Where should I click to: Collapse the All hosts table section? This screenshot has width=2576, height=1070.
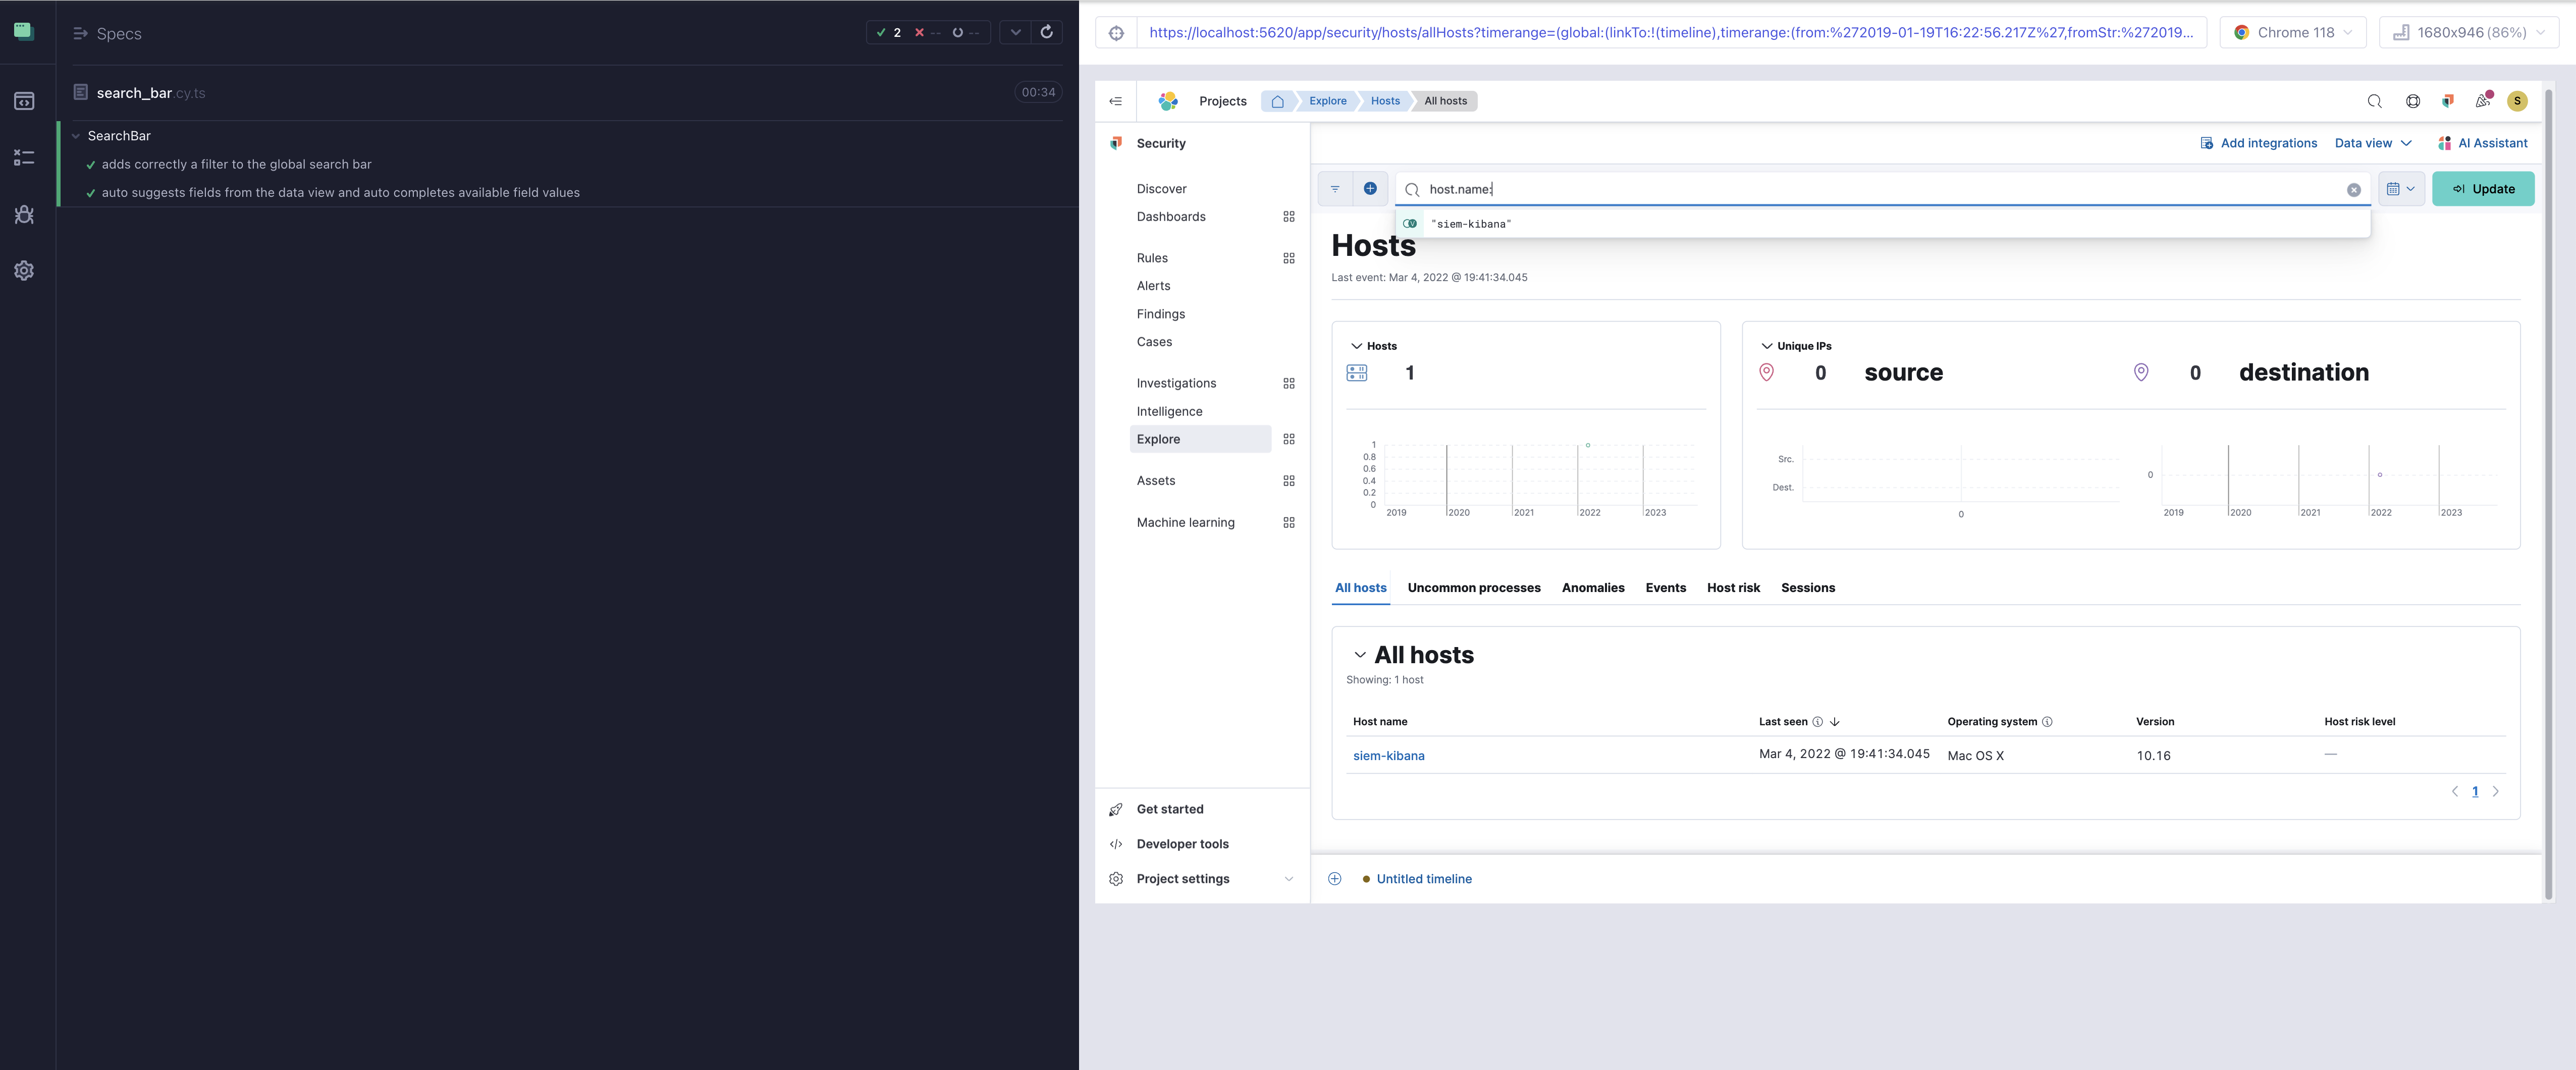click(1359, 655)
